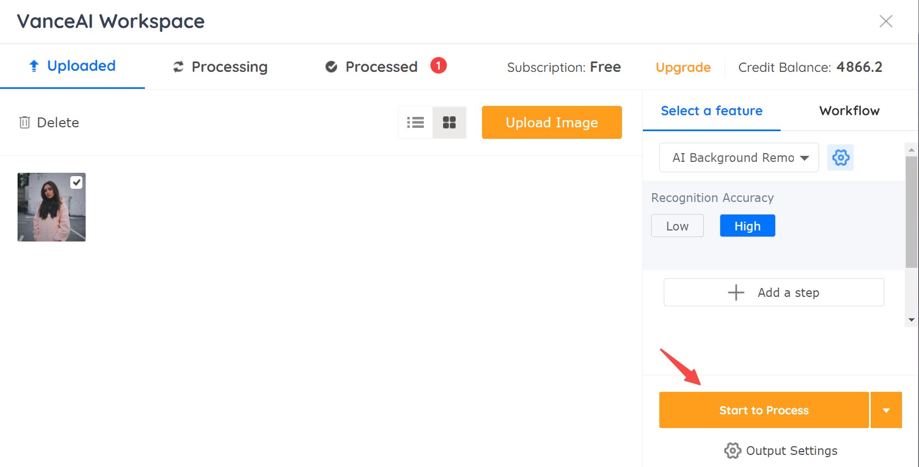Open the Uploaded tab
This screenshot has height=467, width=919.
click(x=72, y=66)
